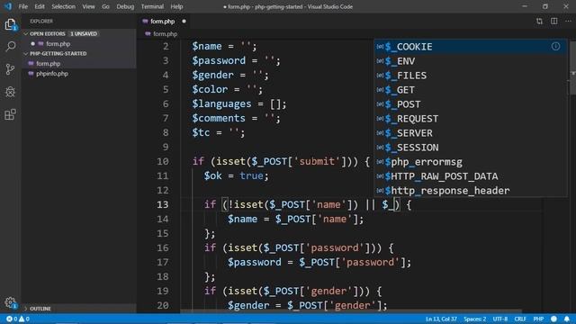The height and width of the screenshot is (324, 576).
Task: Show details for $_COOKIE suggestion via info icon
Action: tap(555, 46)
